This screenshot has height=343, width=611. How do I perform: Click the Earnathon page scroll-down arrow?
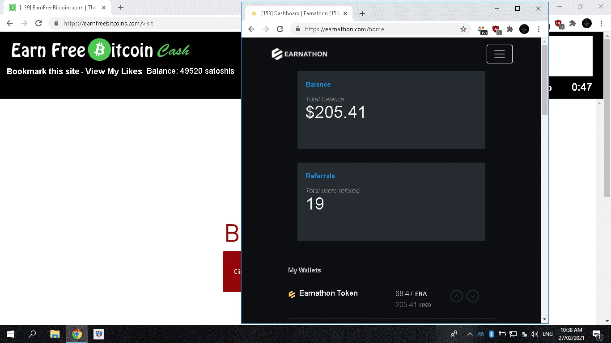coord(544,319)
